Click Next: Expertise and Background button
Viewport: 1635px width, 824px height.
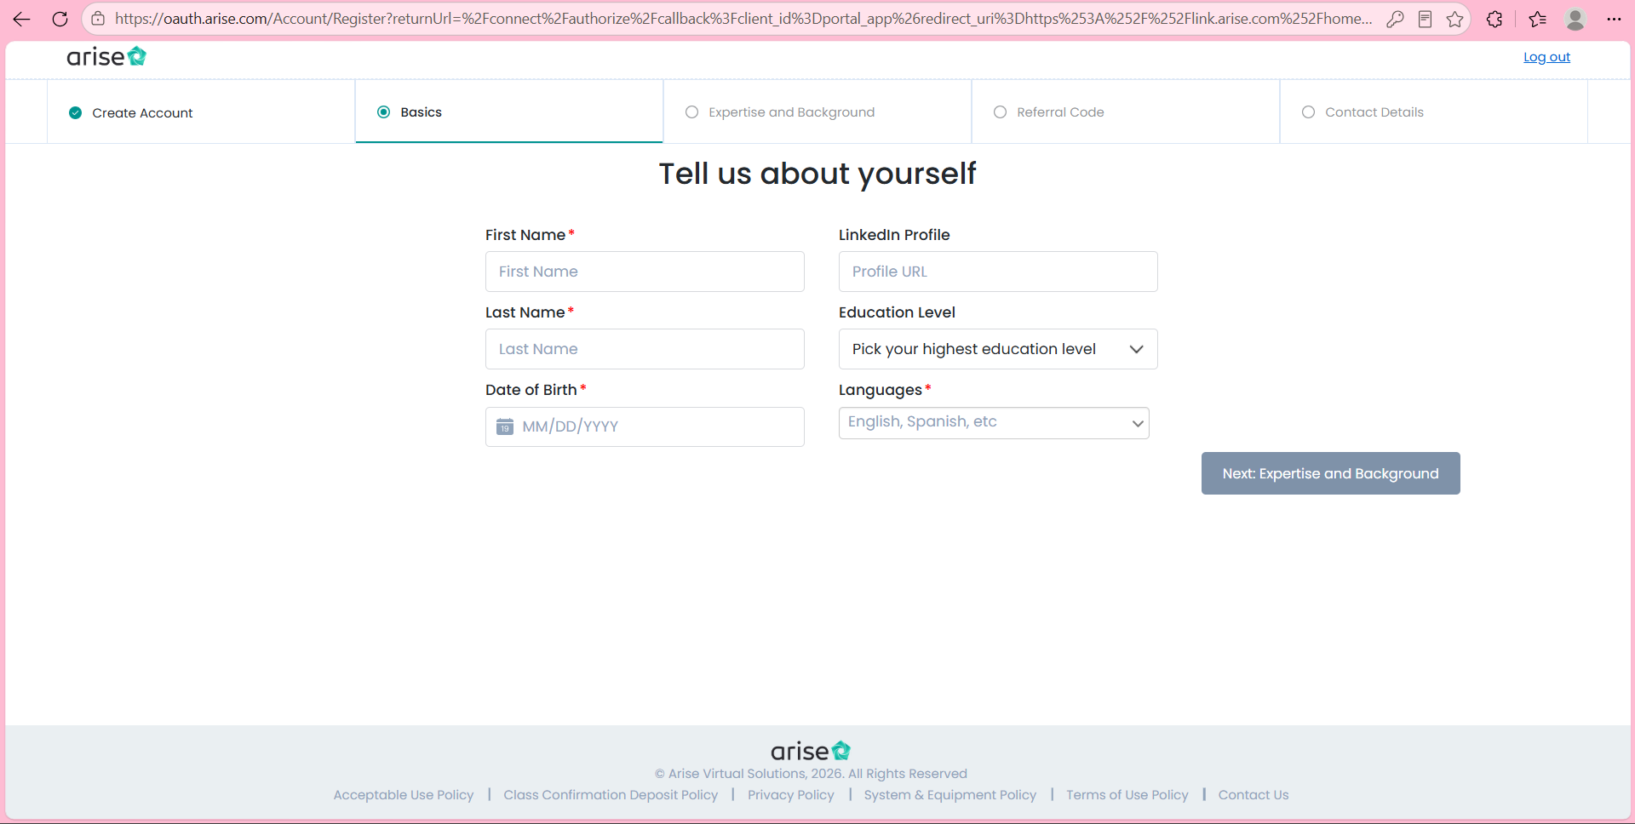(1330, 473)
